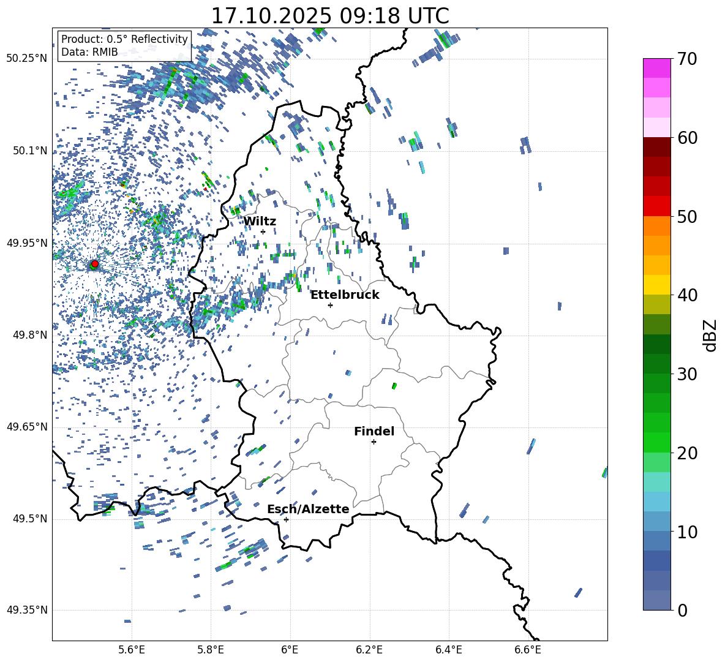Click the Wiltz station cross marker
Image resolution: width=725 pixels, height=662 pixels.
[x=263, y=231]
